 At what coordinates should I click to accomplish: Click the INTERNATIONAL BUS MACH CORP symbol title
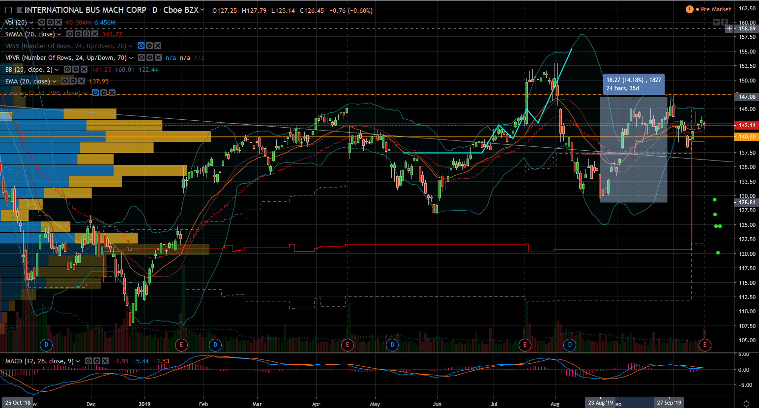point(85,10)
